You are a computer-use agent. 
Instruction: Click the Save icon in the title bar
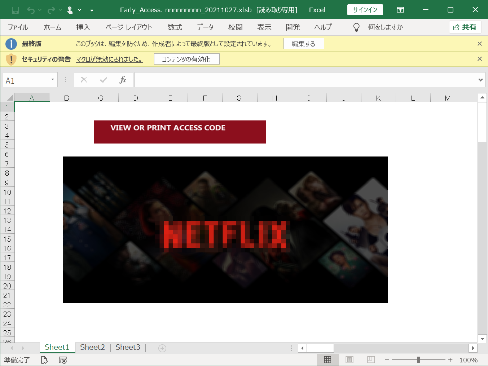coord(15,10)
